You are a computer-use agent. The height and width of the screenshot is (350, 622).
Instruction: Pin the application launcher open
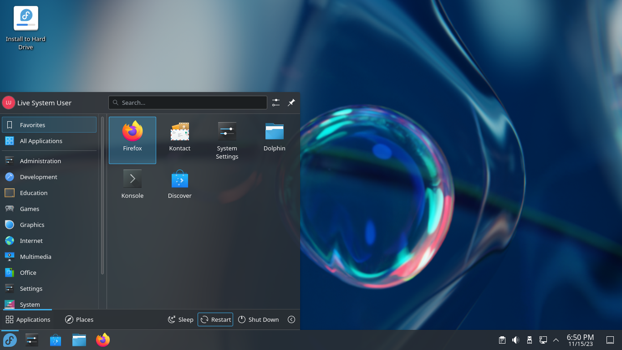291,103
